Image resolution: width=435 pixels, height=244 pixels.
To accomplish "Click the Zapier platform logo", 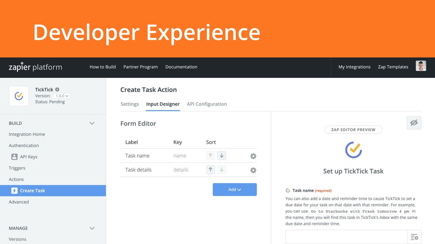I will pyautogui.click(x=36, y=67).
